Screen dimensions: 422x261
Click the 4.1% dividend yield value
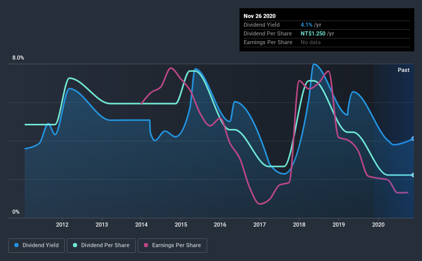coord(306,25)
